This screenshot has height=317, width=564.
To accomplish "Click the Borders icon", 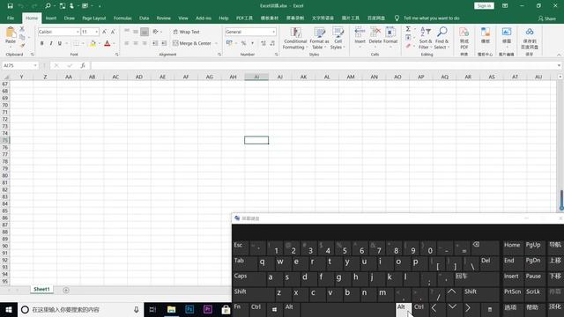I will coord(76,43).
